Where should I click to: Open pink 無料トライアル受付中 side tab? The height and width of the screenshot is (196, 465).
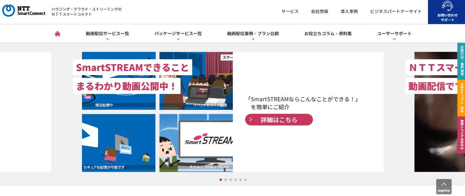tap(461, 135)
